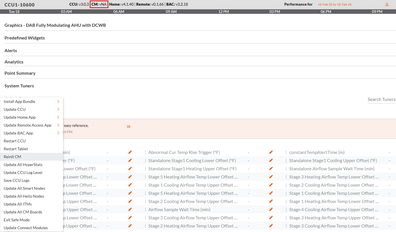This screenshot has width=396, height=232.
Task: Expand the Update CCU submenu arrow
Action: coord(58,109)
